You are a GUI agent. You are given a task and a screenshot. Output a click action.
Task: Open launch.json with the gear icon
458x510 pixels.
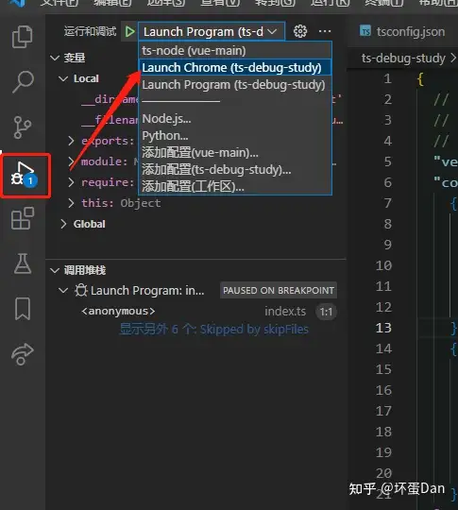300,31
